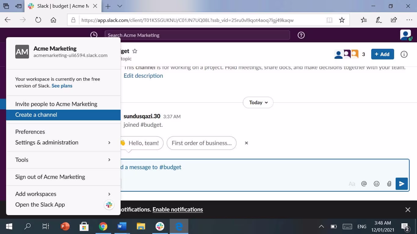Open Windows taskbar search

tap(27, 226)
